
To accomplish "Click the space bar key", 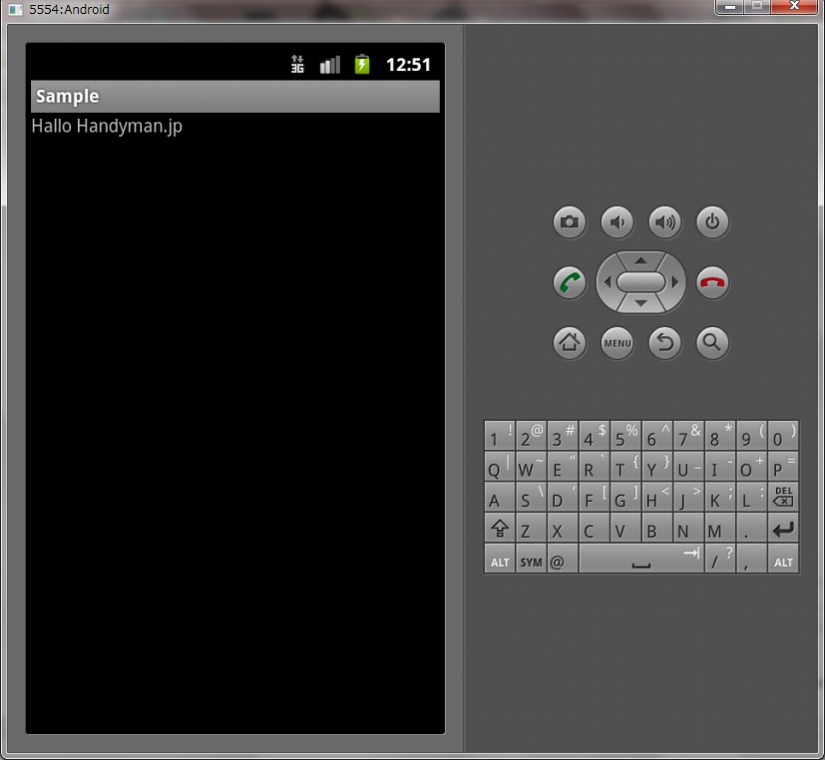I will click(x=641, y=559).
